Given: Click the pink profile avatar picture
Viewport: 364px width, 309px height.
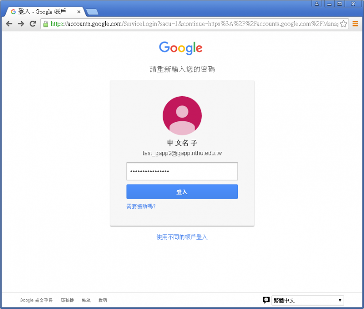Looking at the screenshot, I should click(x=182, y=116).
